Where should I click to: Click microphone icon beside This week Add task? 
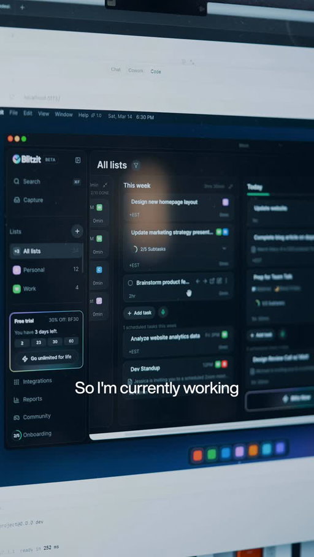(163, 313)
